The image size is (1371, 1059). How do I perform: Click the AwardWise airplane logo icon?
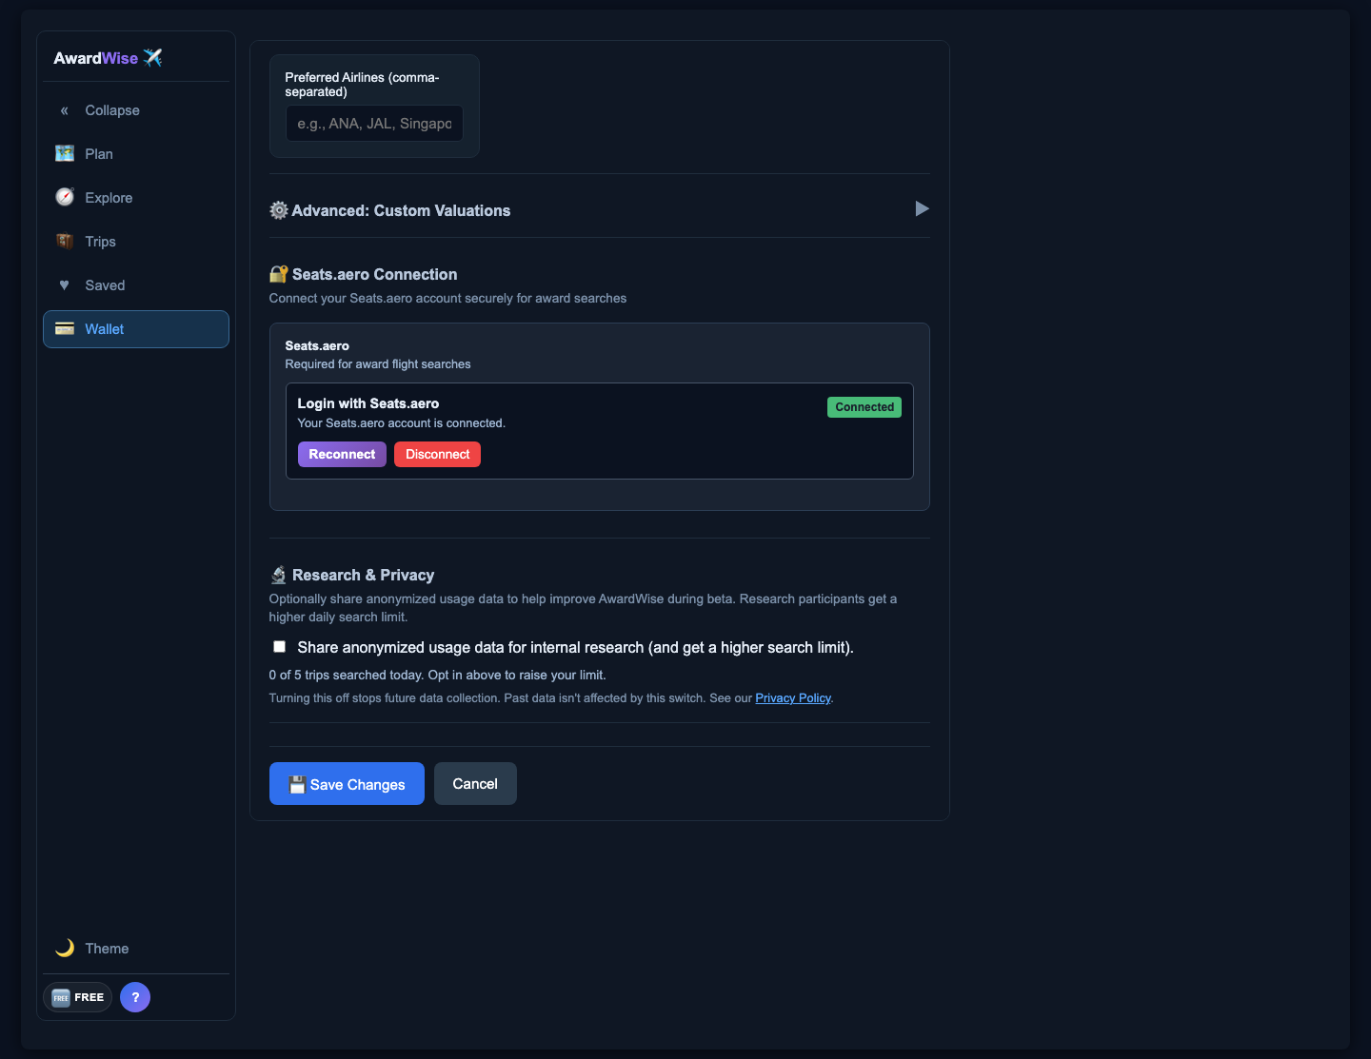(152, 58)
